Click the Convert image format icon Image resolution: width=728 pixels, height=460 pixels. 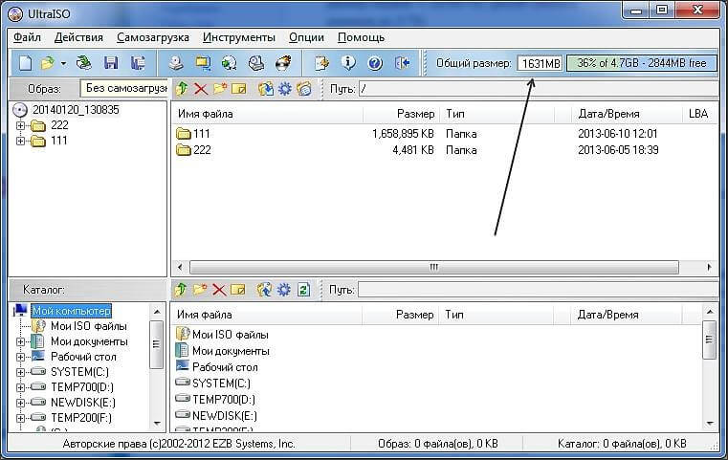pyautogui.click(x=203, y=63)
